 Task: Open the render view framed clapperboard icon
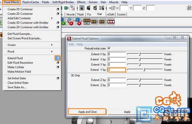tap(82, 8)
